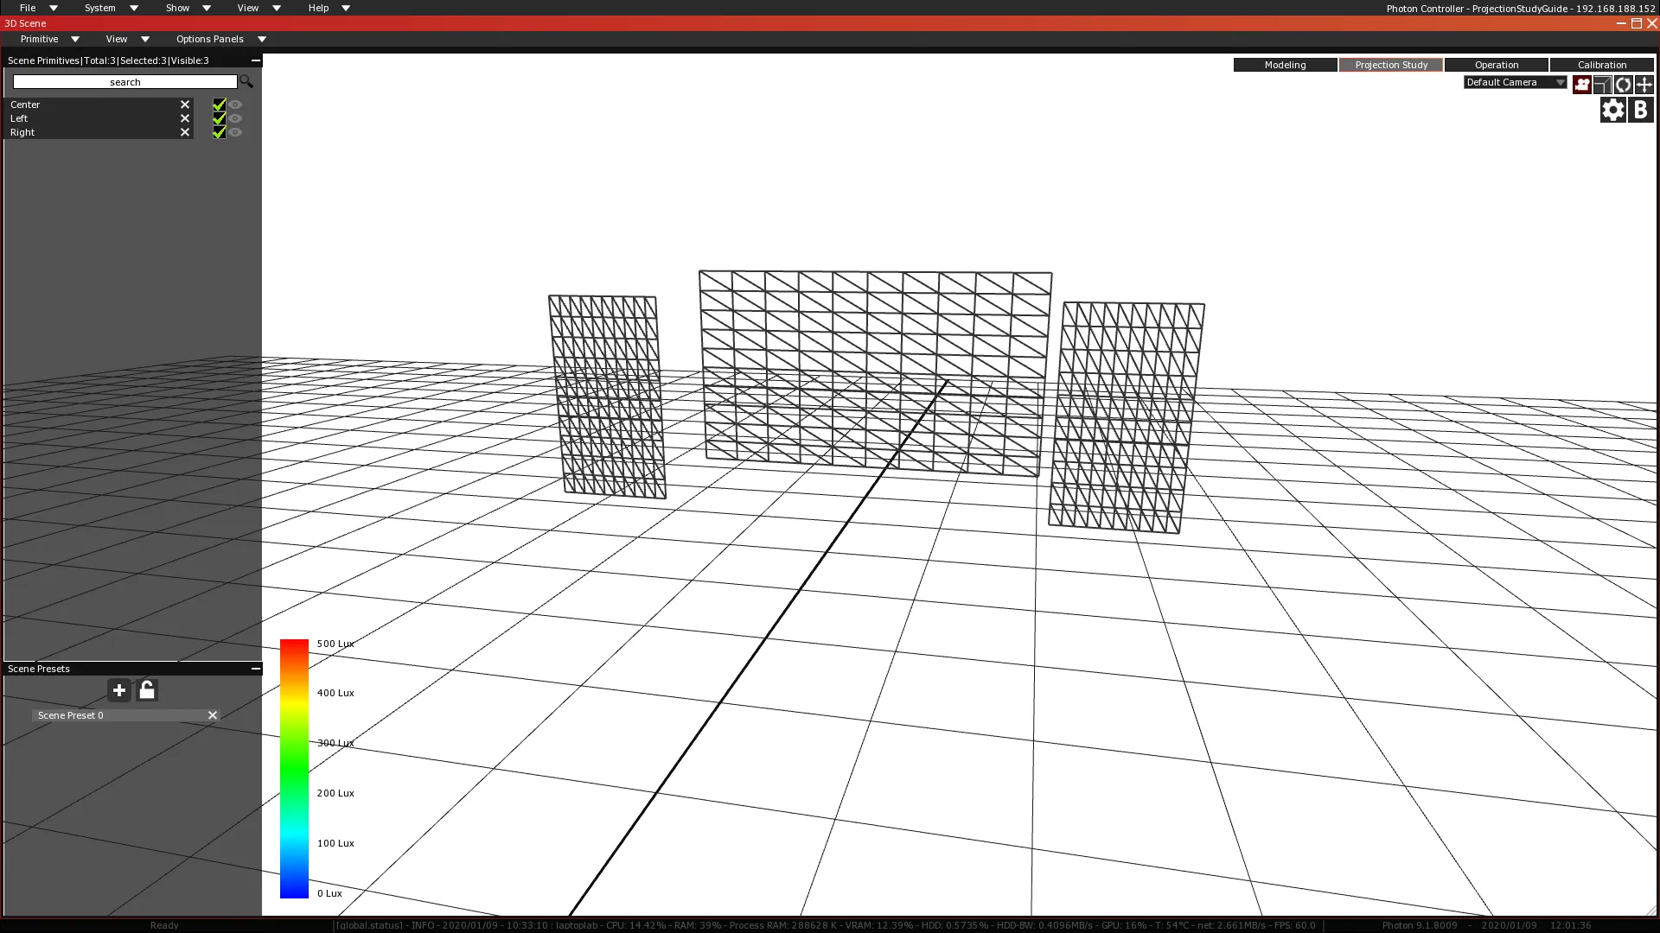Click the Center wireframe screen in viewport

[875, 373]
